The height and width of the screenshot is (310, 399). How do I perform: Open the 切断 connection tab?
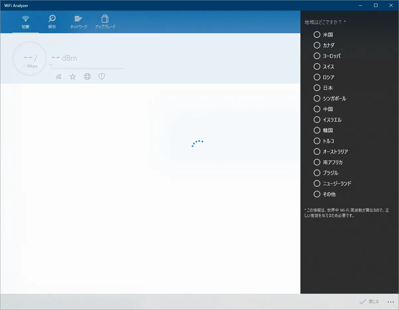tap(26, 22)
